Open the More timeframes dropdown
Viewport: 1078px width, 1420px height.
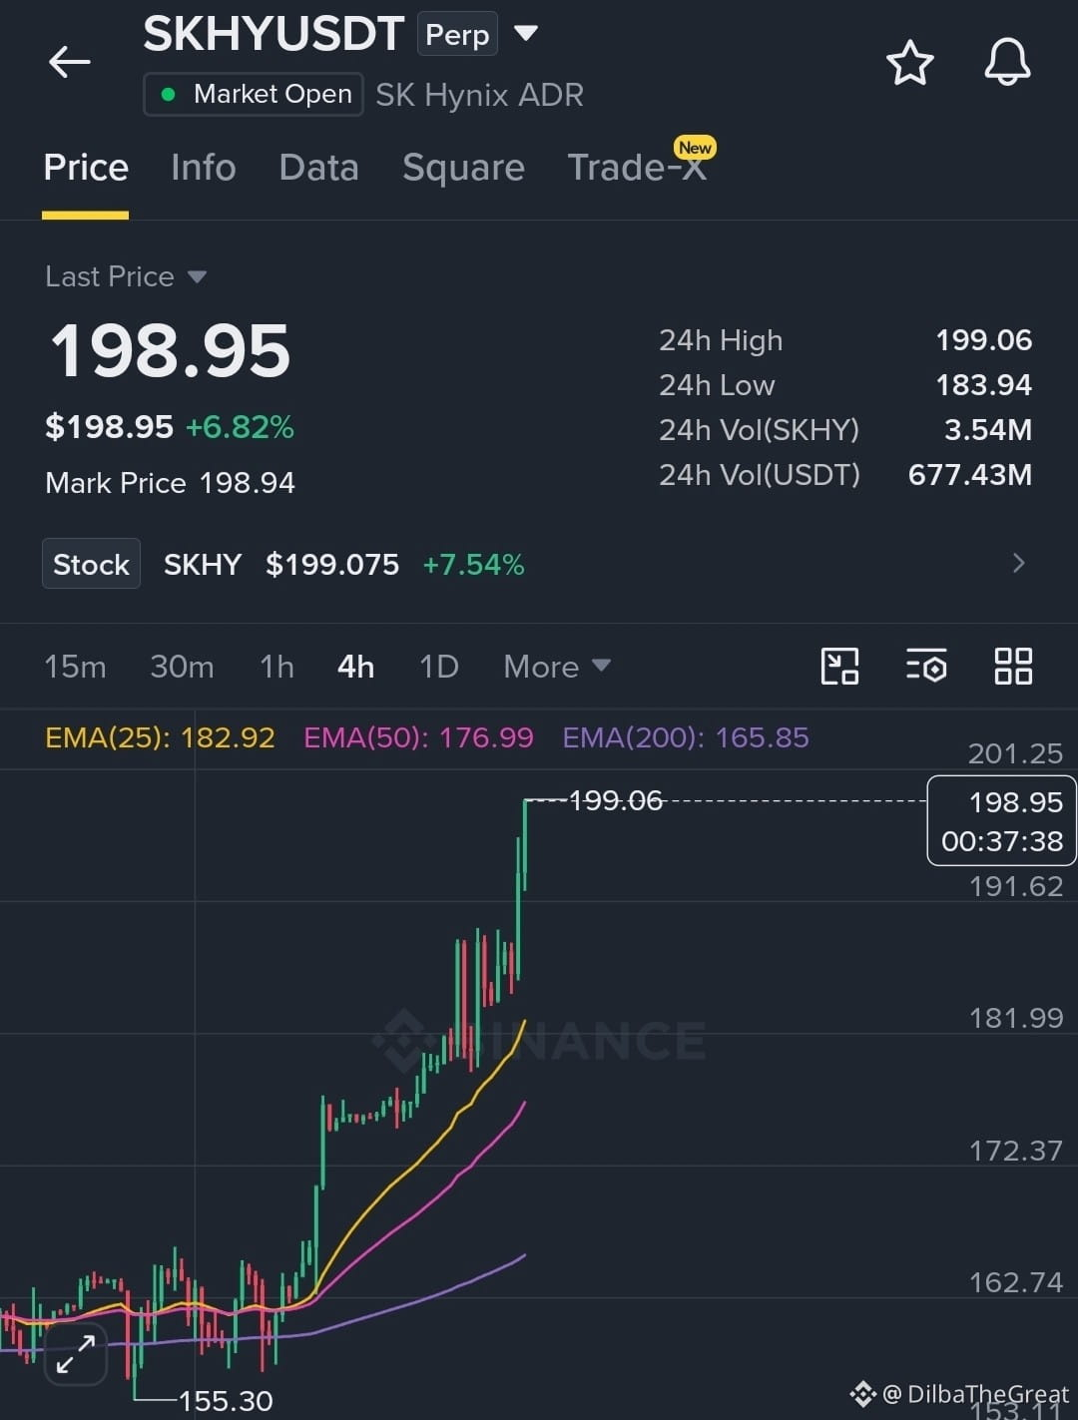click(557, 667)
